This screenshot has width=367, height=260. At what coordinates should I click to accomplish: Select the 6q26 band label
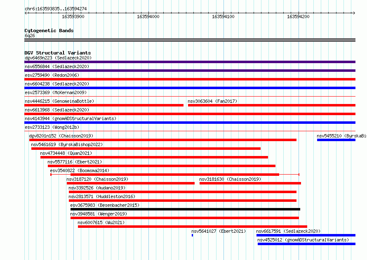30,35
